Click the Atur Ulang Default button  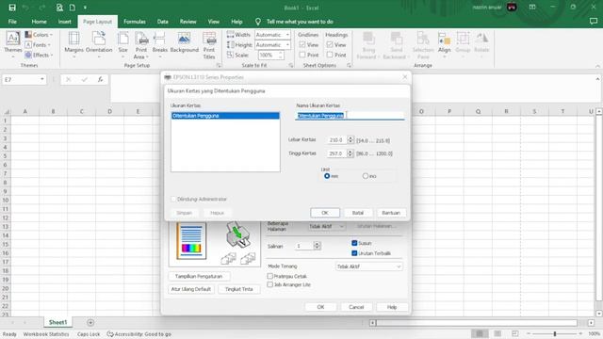tap(191, 289)
